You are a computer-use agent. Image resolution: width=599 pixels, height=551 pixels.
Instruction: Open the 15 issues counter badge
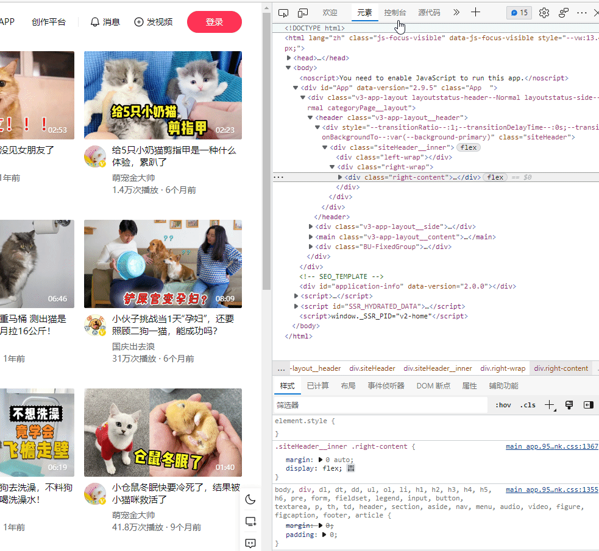click(x=519, y=13)
